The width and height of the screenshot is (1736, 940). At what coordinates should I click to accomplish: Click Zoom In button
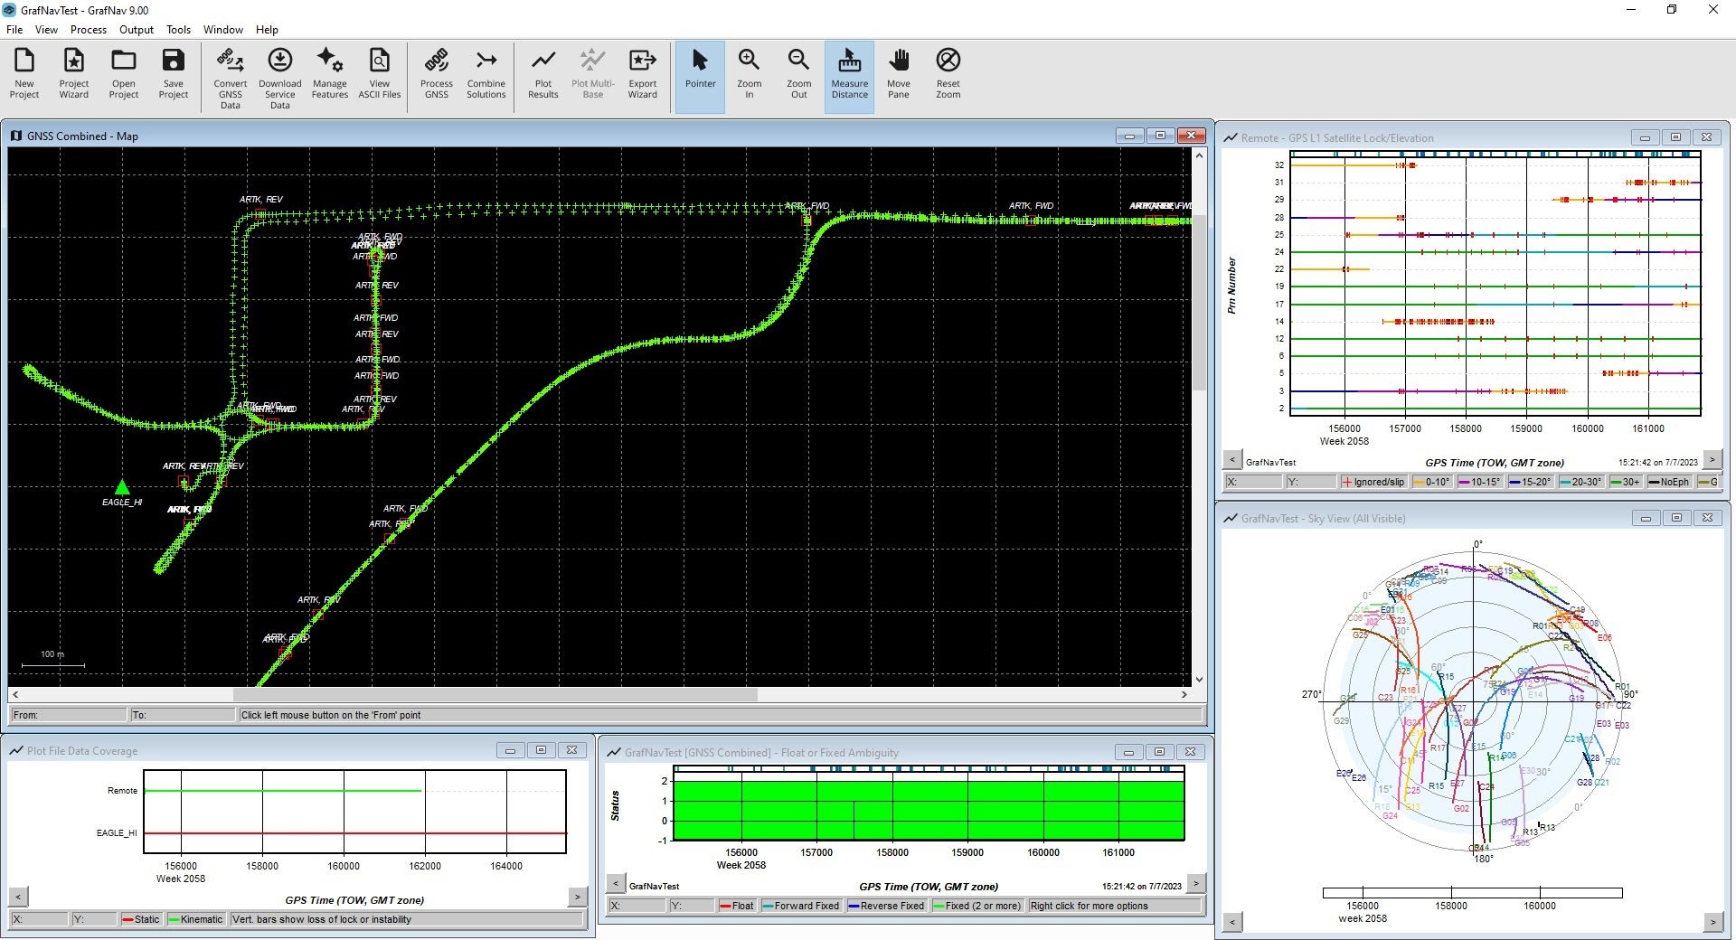pos(750,73)
